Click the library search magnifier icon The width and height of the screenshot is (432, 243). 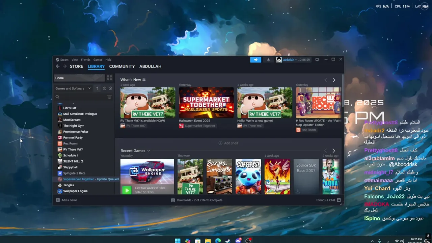[x=57, y=97]
